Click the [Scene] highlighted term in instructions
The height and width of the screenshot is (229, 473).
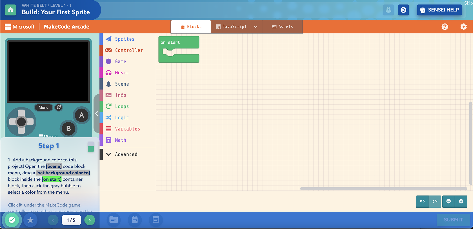point(54,166)
